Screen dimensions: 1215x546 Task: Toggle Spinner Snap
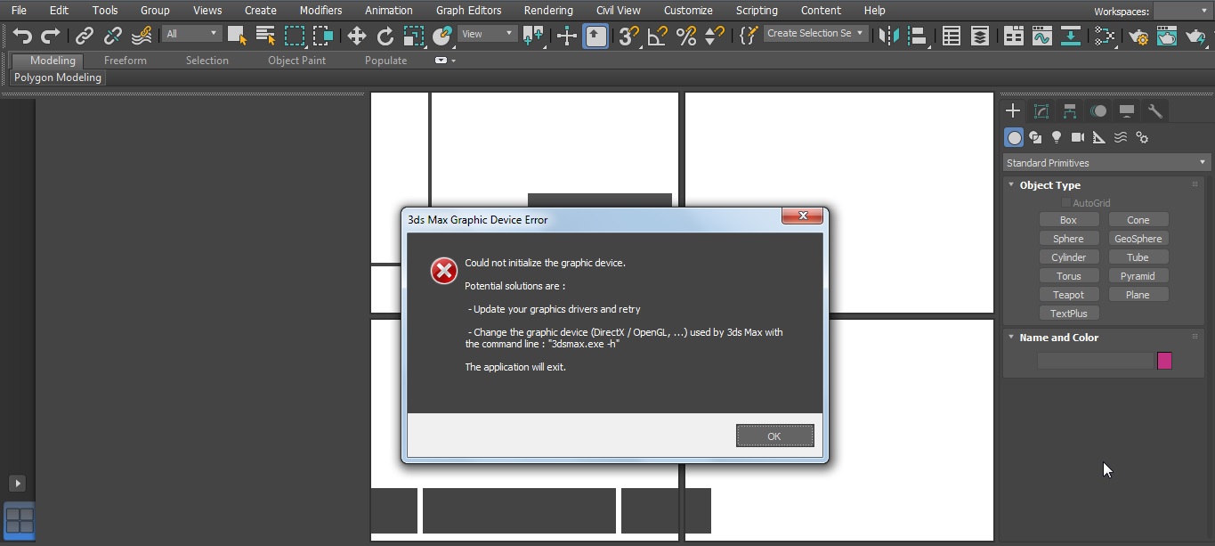pos(714,36)
